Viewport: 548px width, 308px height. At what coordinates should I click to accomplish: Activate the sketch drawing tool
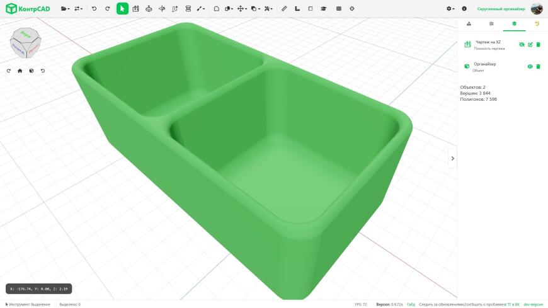(135, 9)
